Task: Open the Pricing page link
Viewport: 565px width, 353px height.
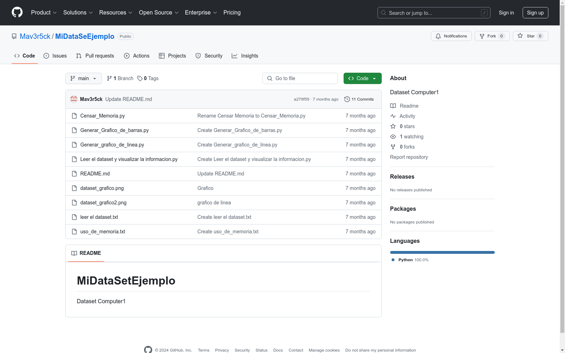Action: tap(232, 13)
